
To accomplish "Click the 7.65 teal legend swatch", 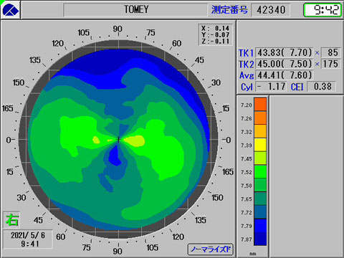I will (x=260, y=199).
